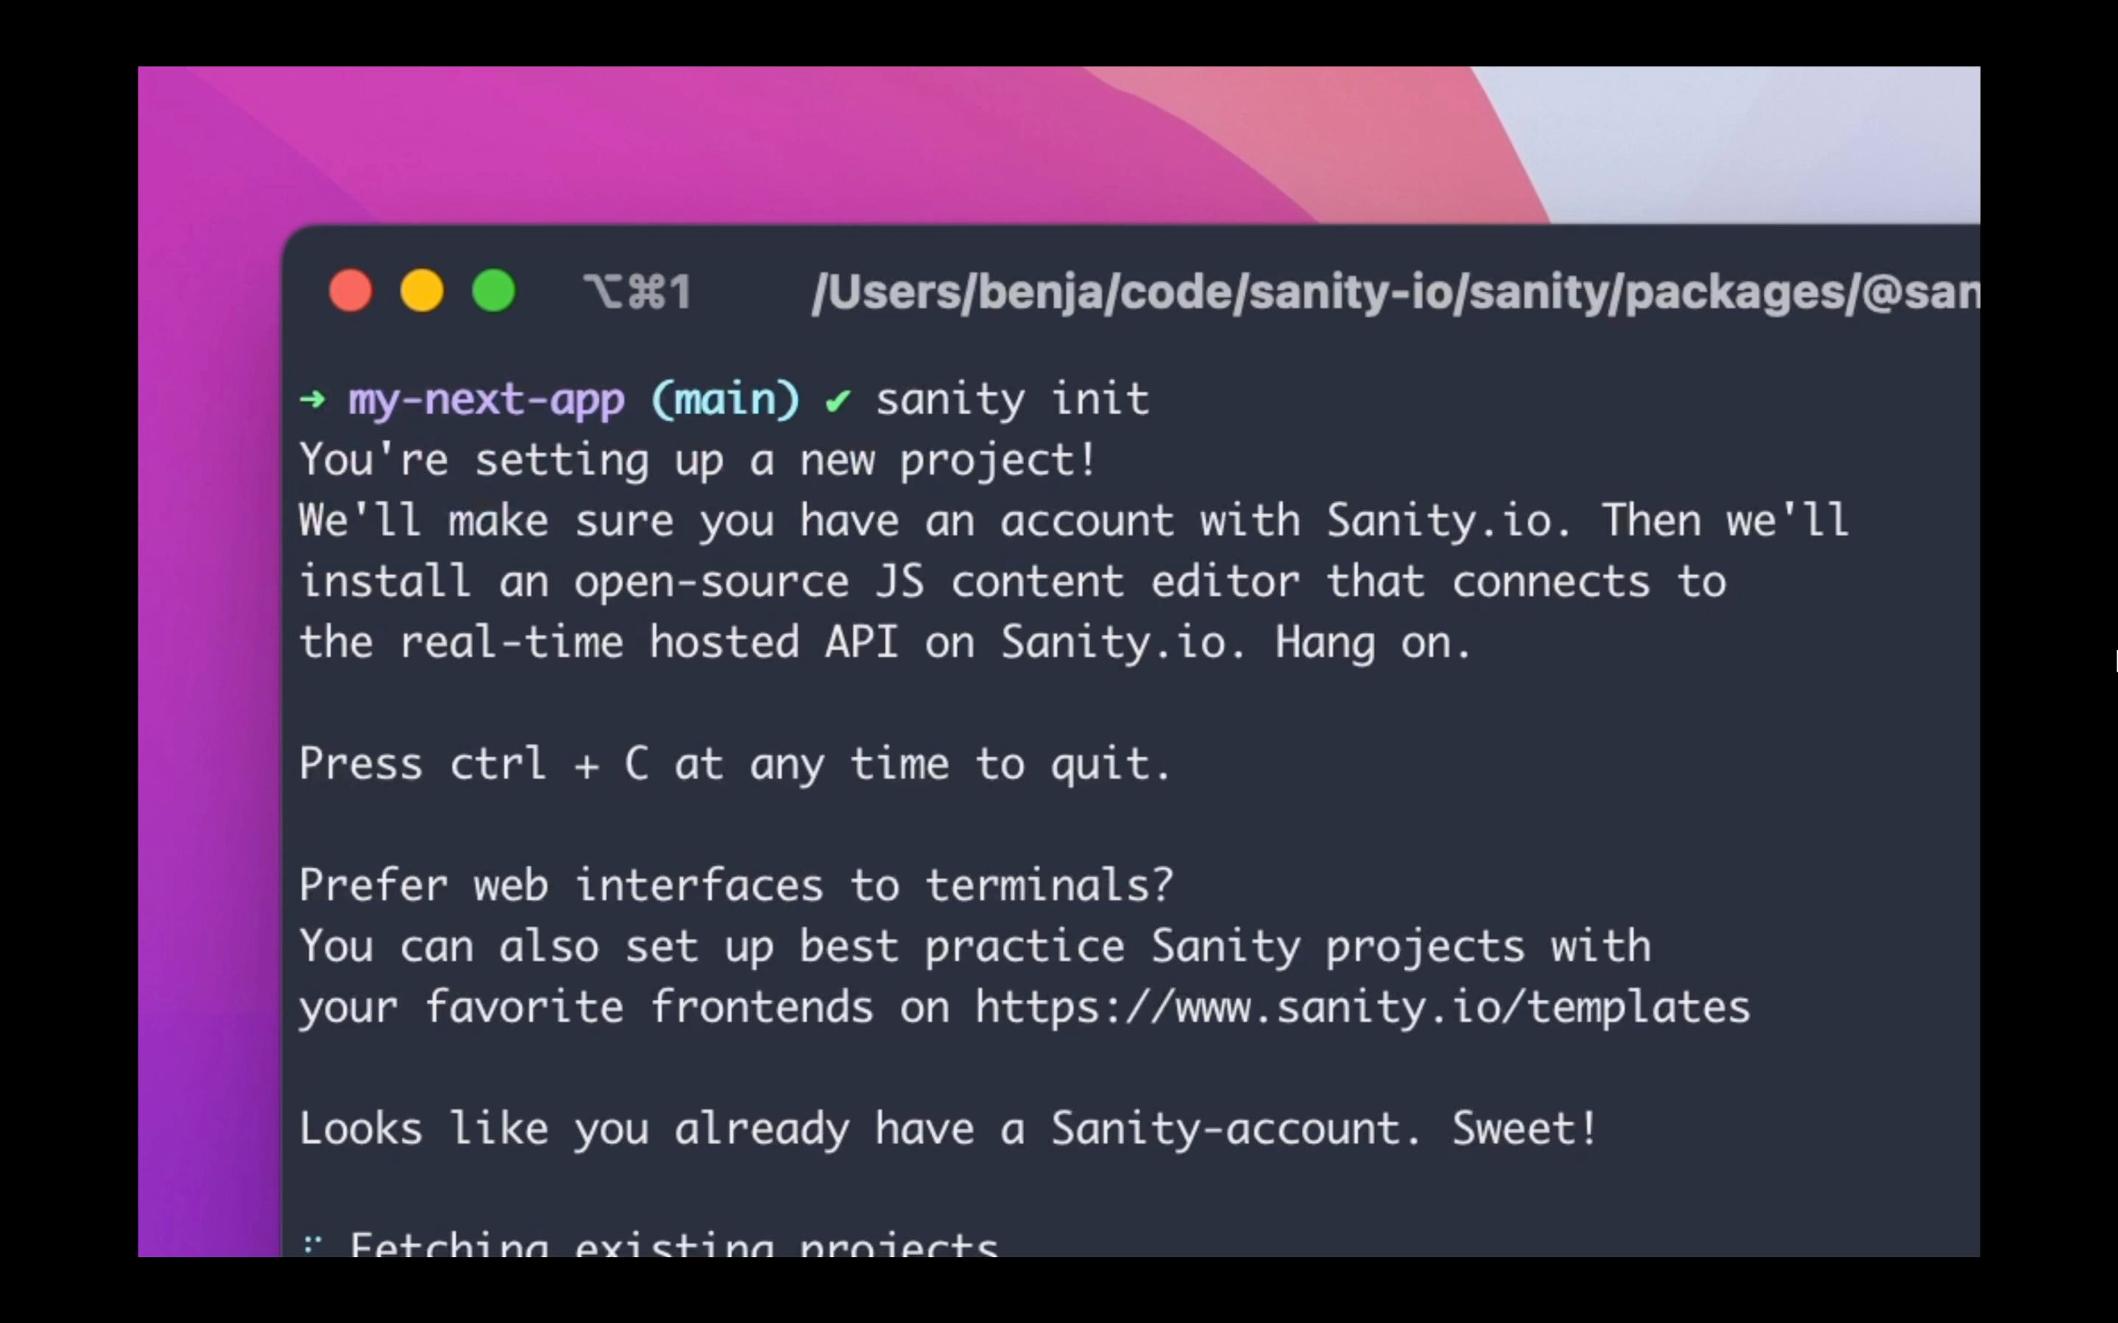Click the spinner icon beside Fetching existing projects
This screenshot has width=2118, height=1323.
tap(312, 1244)
